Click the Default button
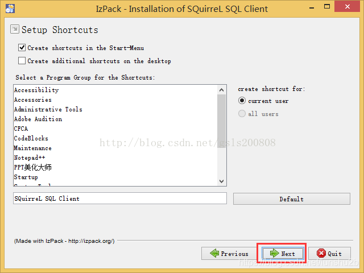The height and width of the screenshot is (273, 364). [292, 199]
